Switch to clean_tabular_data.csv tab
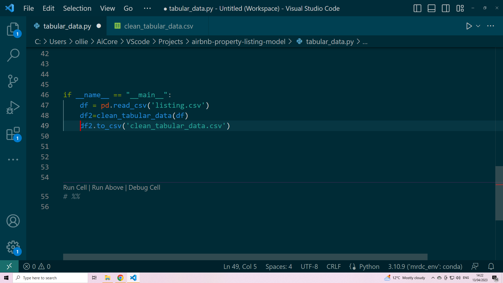 click(158, 26)
